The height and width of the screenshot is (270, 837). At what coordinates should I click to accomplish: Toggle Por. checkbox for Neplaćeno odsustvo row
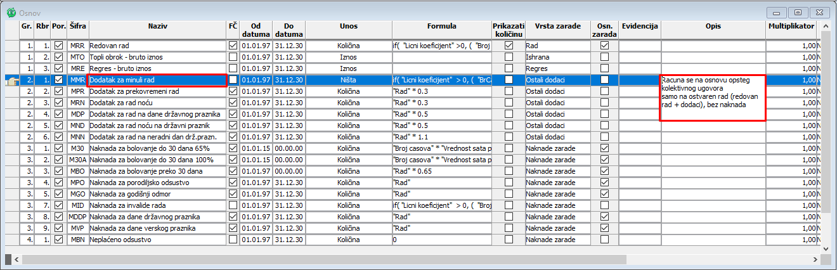tap(59, 240)
